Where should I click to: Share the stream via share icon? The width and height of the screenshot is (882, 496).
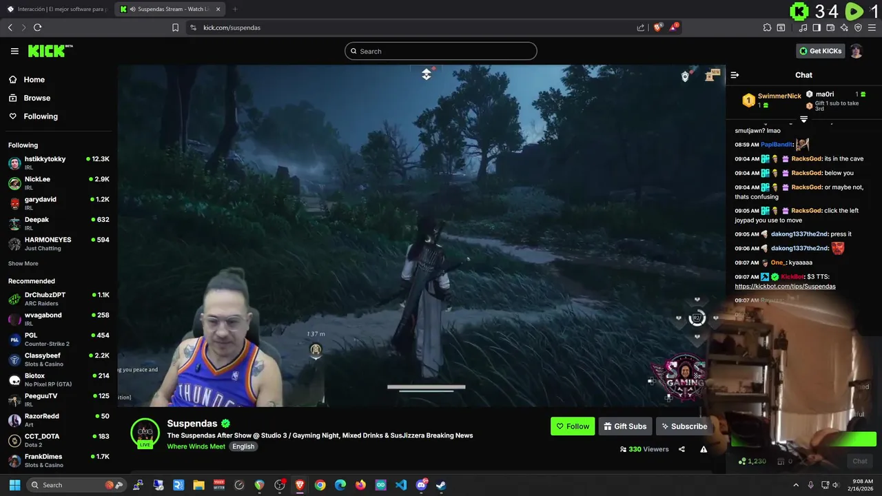(x=681, y=449)
